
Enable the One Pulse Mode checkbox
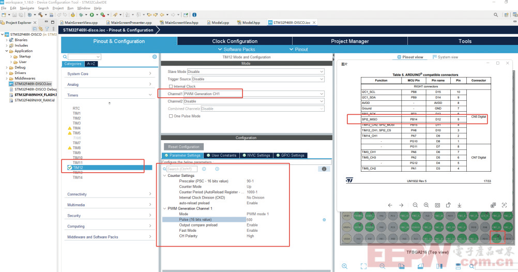(x=171, y=116)
